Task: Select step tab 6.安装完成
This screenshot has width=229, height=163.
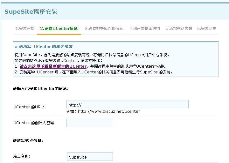Action: [207, 29]
